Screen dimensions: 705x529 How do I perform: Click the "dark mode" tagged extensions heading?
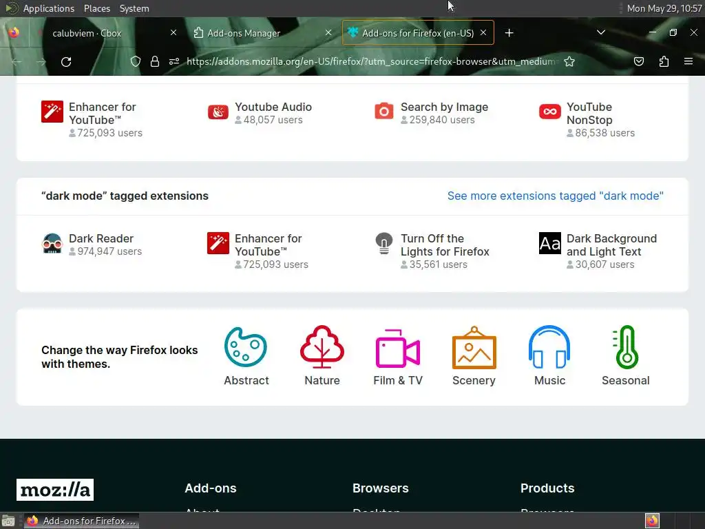125,196
